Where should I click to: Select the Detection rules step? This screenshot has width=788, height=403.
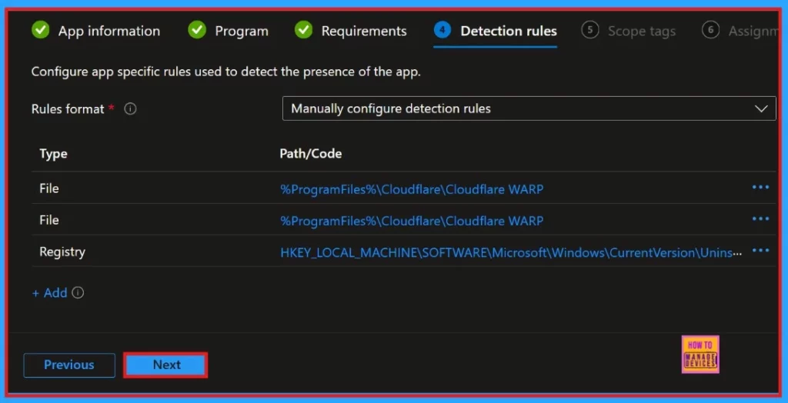click(x=496, y=31)
